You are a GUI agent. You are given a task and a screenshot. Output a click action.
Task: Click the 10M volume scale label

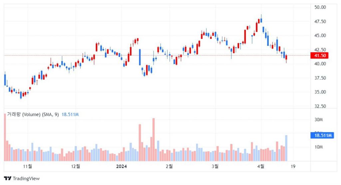(x=319, y=147)
